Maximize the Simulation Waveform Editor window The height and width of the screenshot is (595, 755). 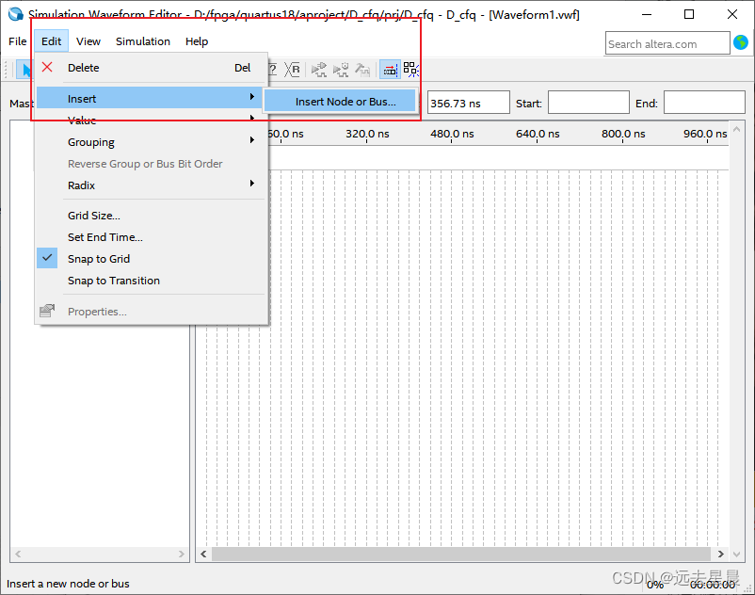tap(689, 14)
